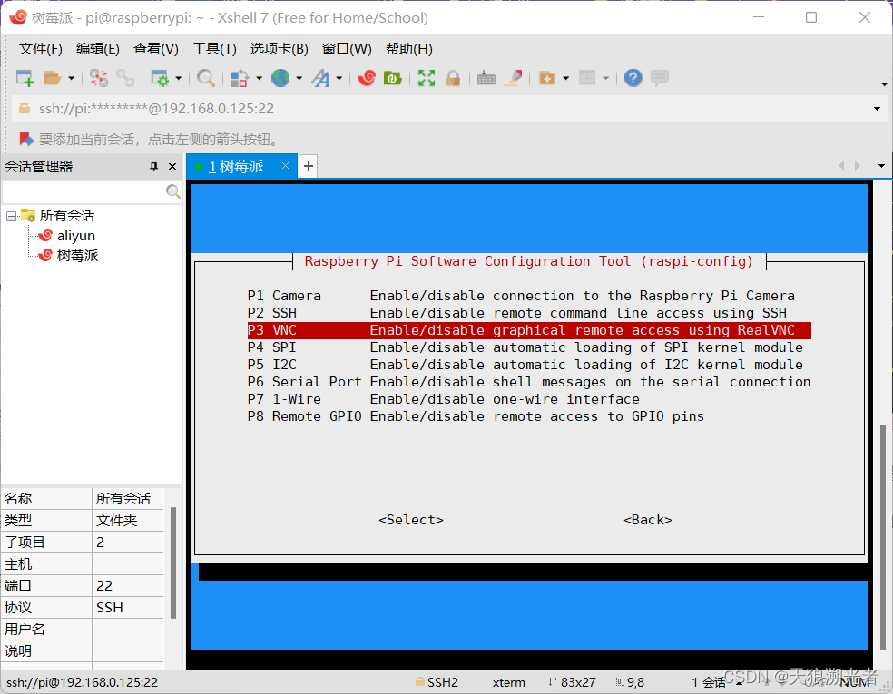
Task: Click the chat bubble feedback icon
Action: (x=660, y=78)
